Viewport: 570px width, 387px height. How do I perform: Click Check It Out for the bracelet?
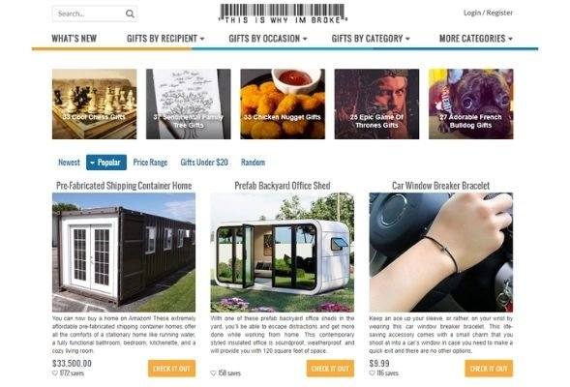(x=489, y=369)
